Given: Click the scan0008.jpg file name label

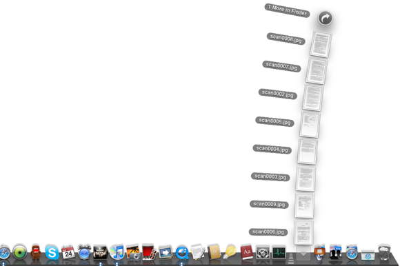Looking at the screenshot, I should (286, 39).
